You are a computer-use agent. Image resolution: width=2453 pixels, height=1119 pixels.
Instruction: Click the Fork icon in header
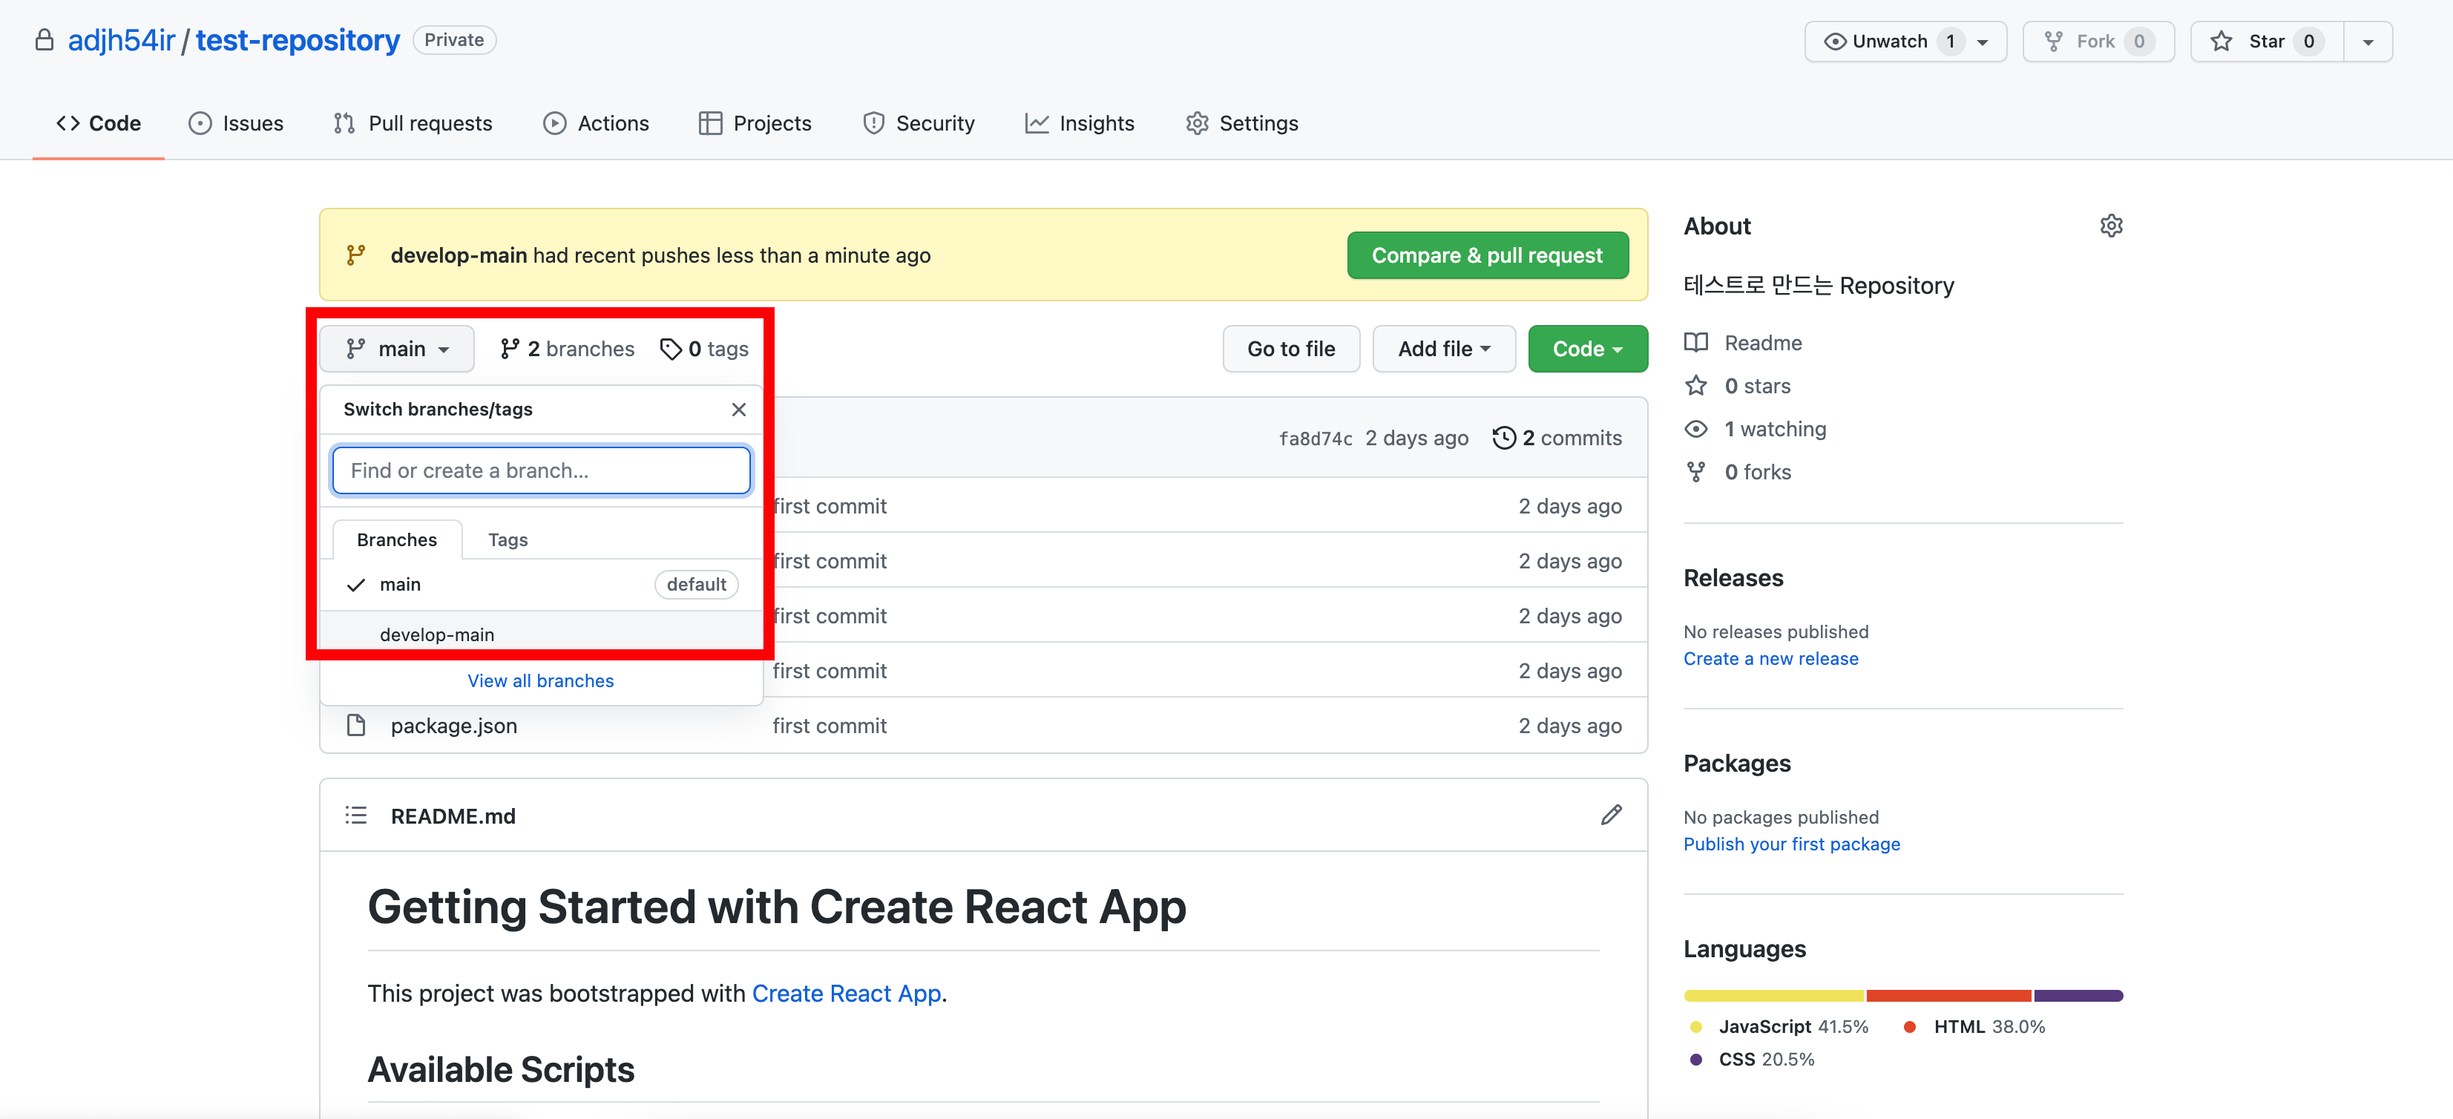tap(2053, 42)
